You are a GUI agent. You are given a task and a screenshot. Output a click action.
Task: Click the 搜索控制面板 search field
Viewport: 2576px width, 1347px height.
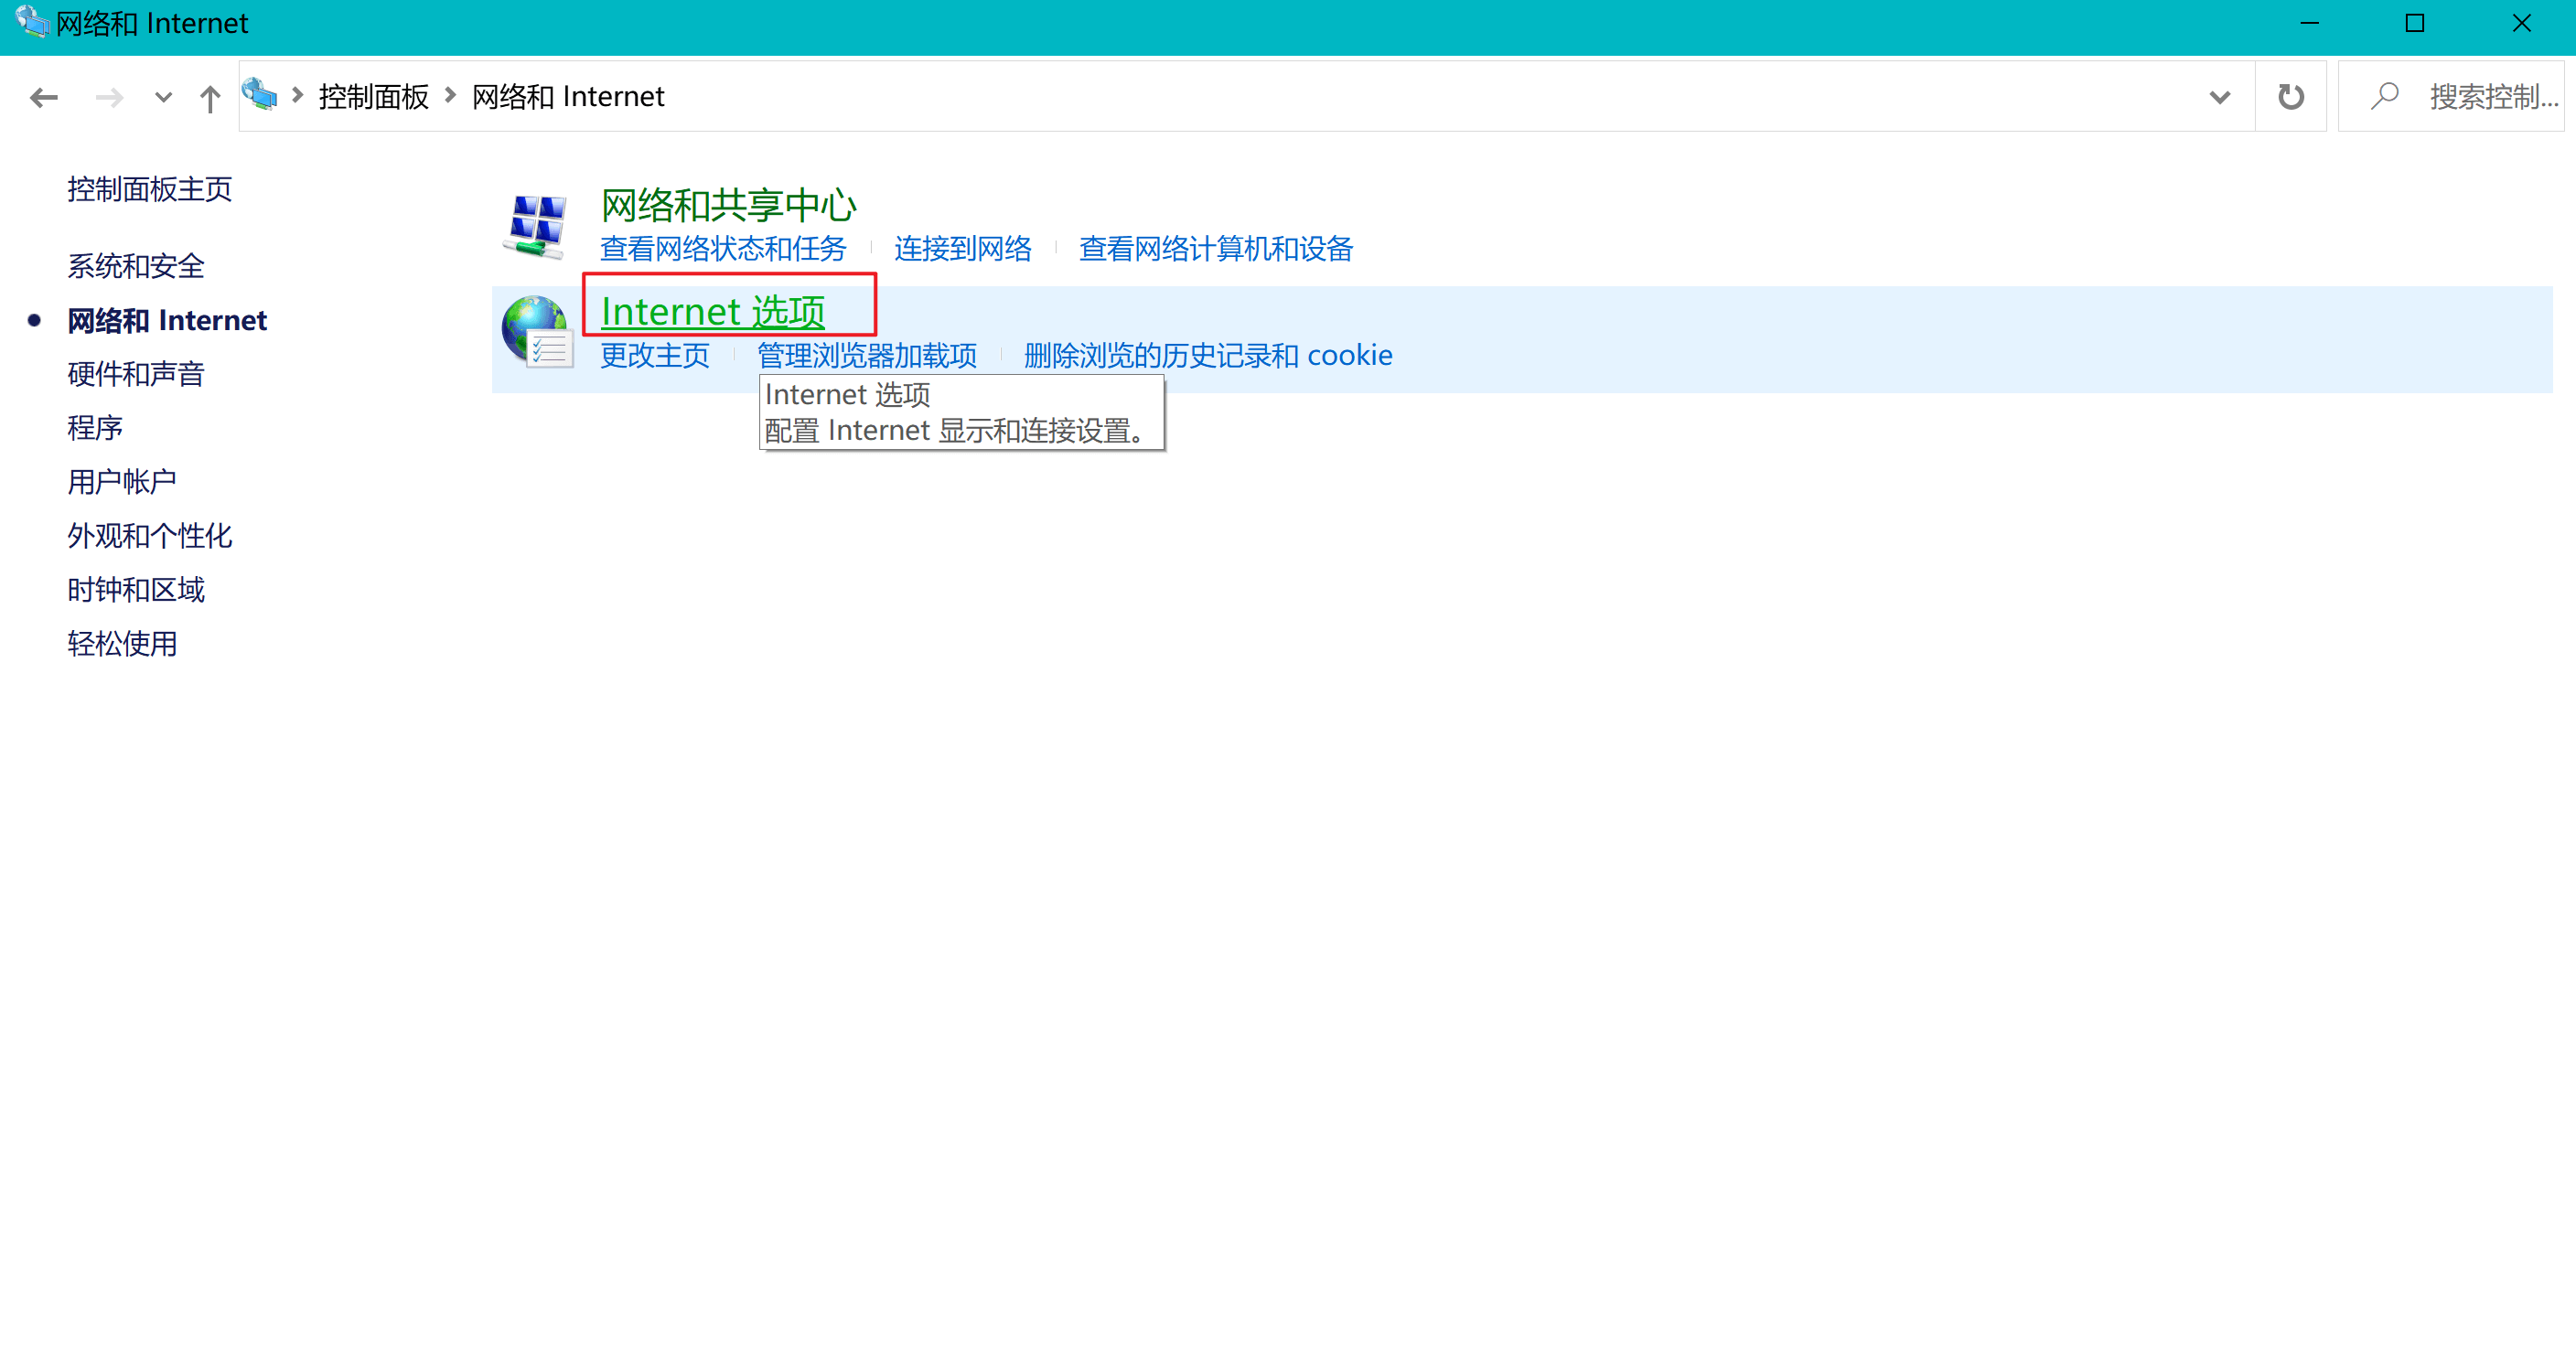2490,97
